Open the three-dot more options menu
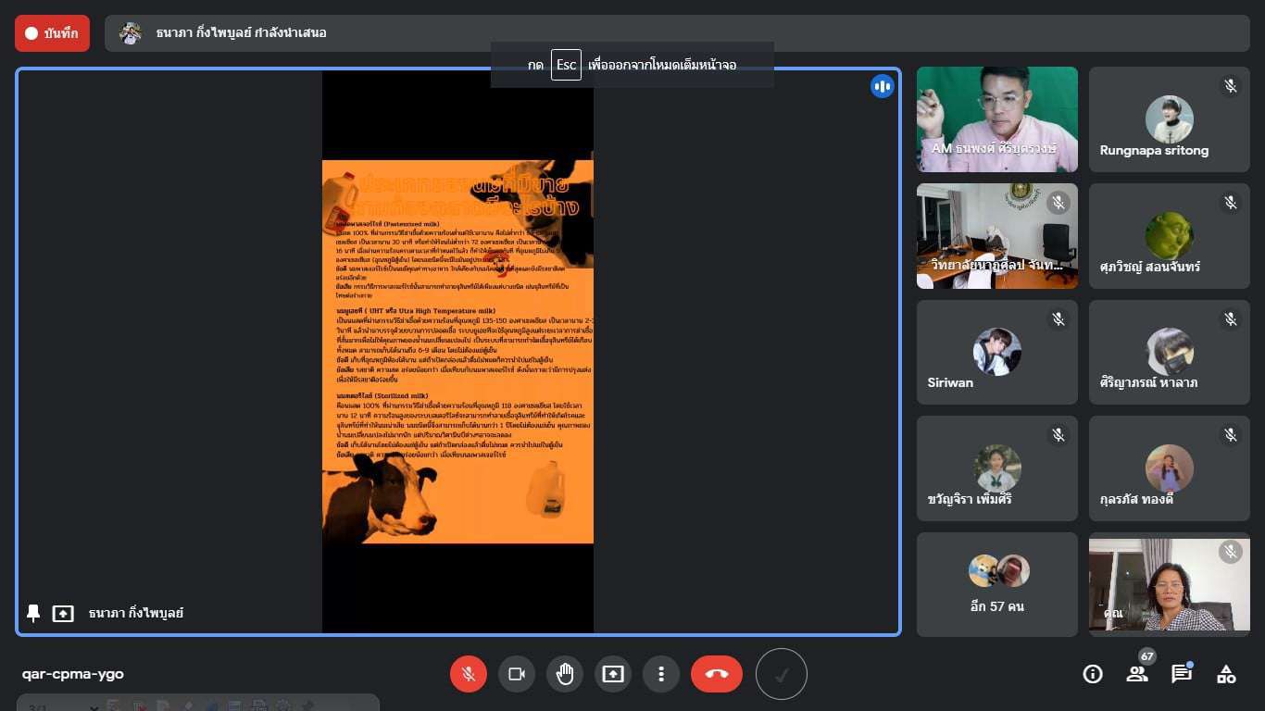1265x711 pixels. point(661,674)
